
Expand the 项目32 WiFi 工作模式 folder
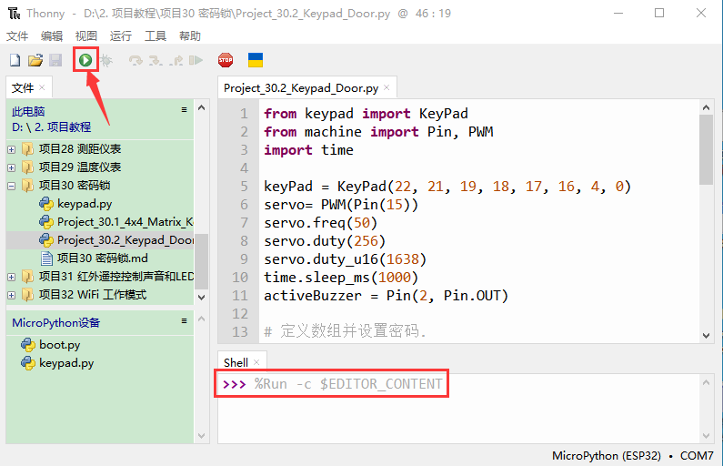pyautogui.click(x=12, y=295)
